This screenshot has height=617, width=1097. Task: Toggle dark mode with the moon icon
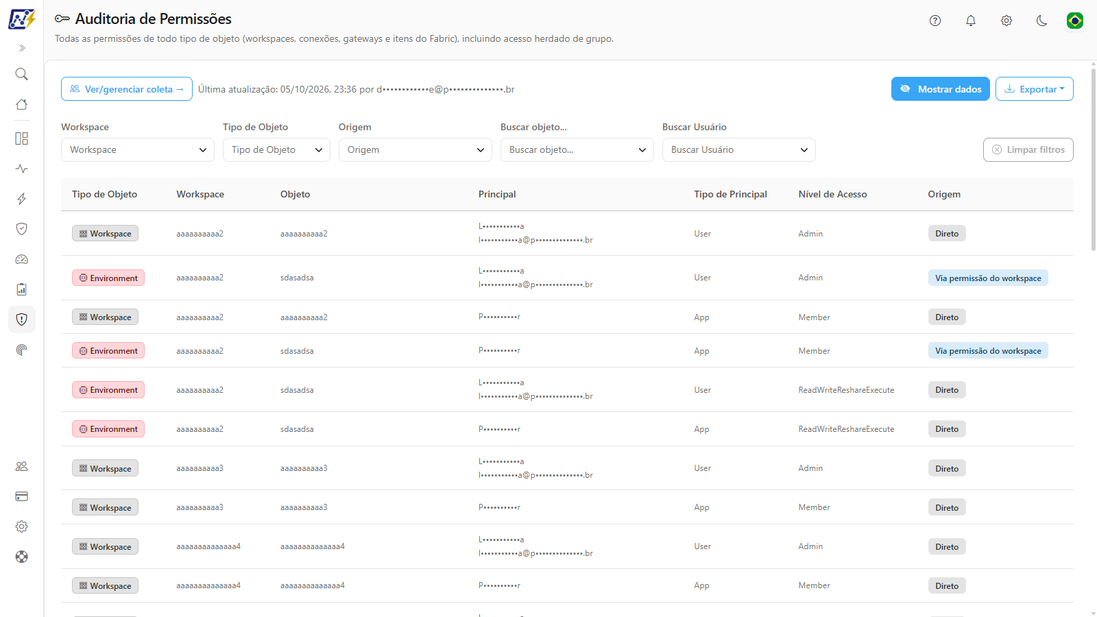[x=1042, y=21]
